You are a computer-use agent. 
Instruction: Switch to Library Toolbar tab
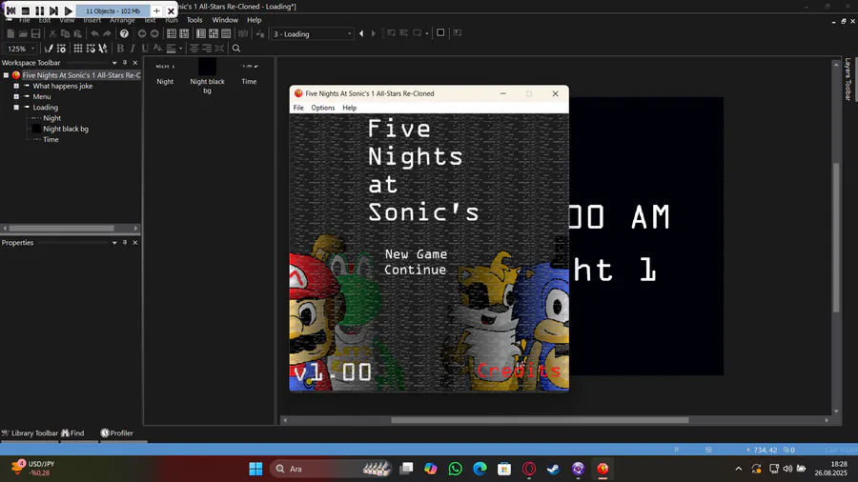tap(30, 432)
